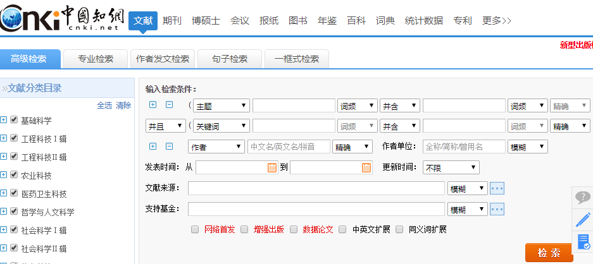Remove search condition row with minus icon next to 主题
593x264 pixels.
pyautogui.click(x=170, y=105)
